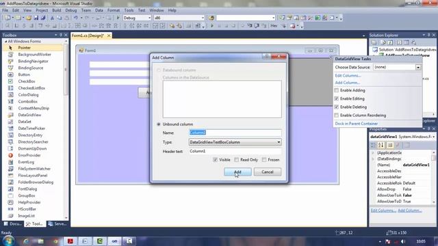Open the Choose Data Source dropdown

pyautogui.click(x=418, y=67)
